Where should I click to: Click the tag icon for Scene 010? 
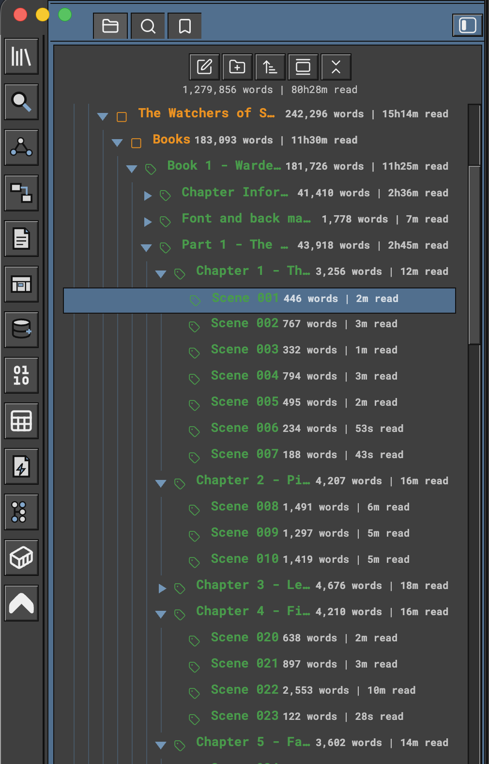click(x=194, y=562)
